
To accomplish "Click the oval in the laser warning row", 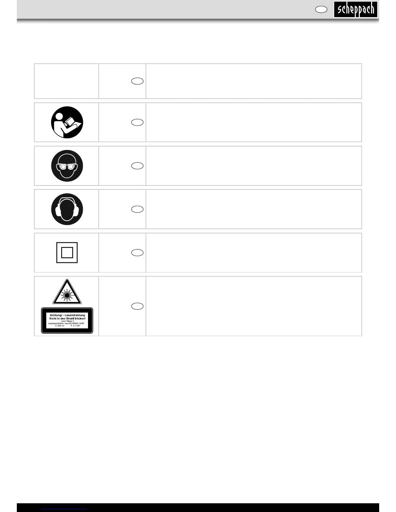I will point(137,306).
